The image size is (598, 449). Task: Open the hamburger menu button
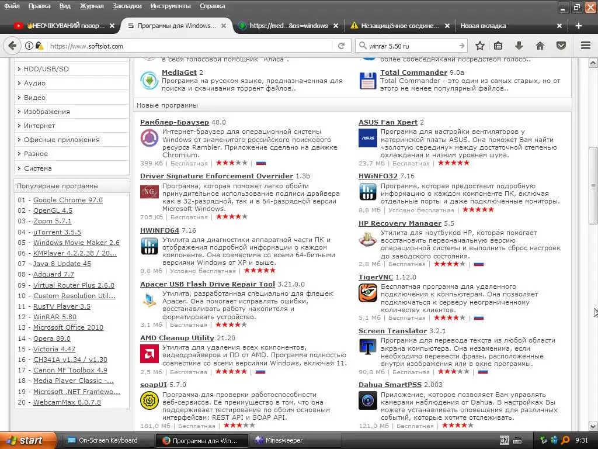pos(586,46)
